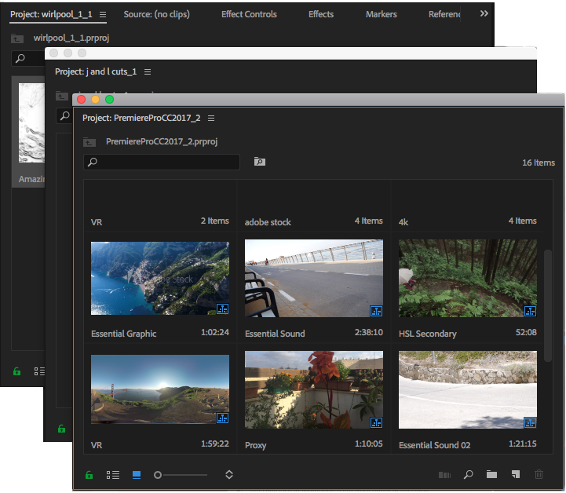Click the yellow minimize button of the PremiereProCC2017_2 window

pyautogui.click(x=95, y=100)
